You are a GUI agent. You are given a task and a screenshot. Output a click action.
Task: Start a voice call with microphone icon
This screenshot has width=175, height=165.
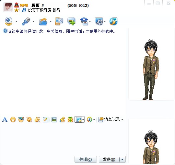pyautogui.click(x=26, y=21)
